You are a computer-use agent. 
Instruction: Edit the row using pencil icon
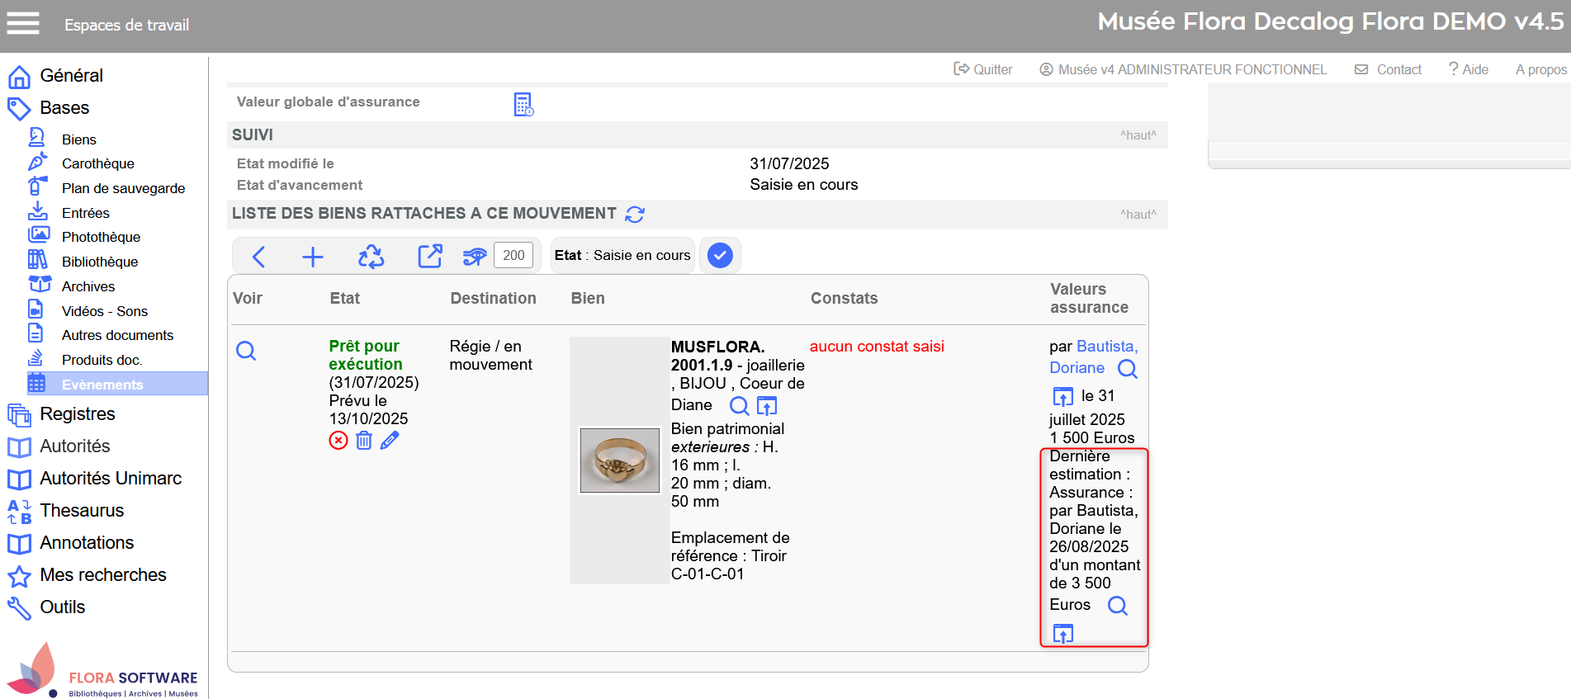point(390,441)
